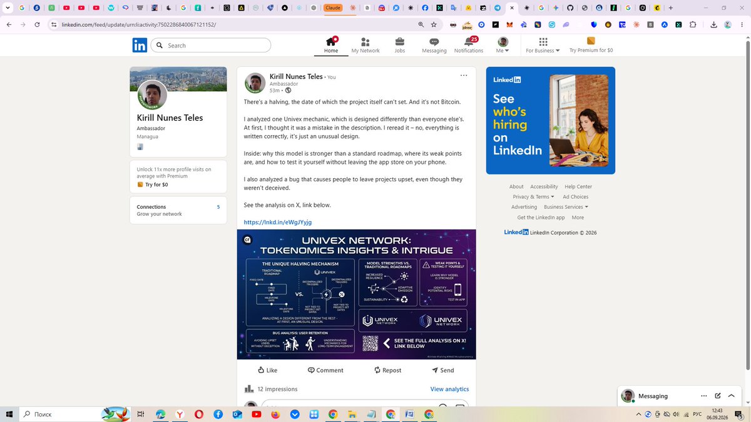Click the sidebar profile photo
The image size is (751, 422).
[x=152, y=95]
